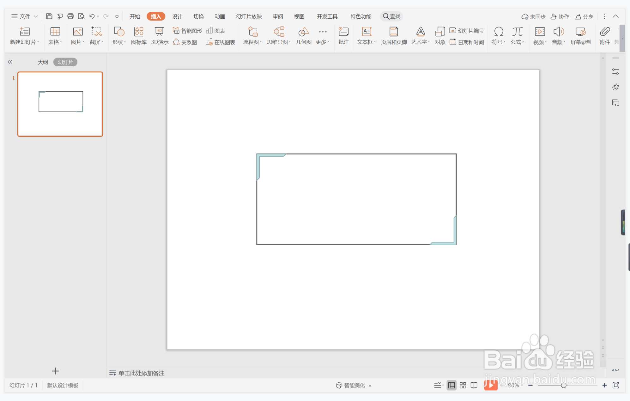Switch to the 动画 tab

coord(220,16)
